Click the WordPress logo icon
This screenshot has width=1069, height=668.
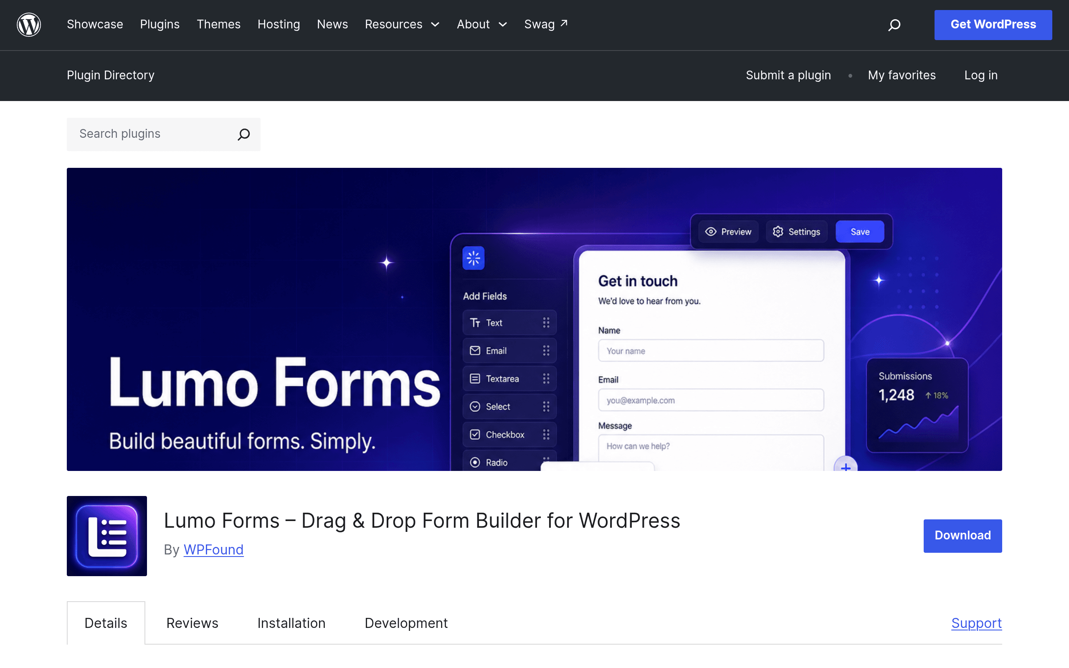tap(29, 25)
